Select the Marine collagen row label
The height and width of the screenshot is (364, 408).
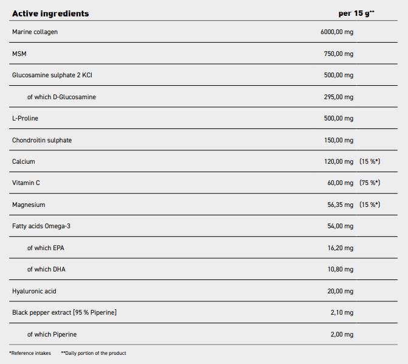(x=35, y=32)
